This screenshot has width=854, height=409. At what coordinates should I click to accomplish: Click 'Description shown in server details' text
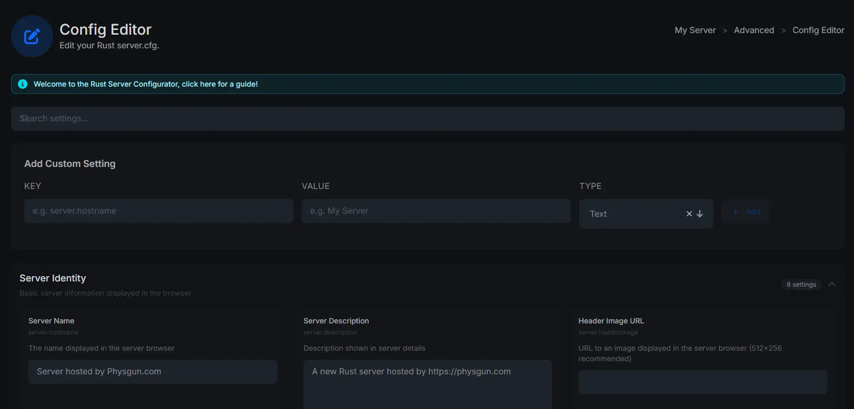point(365,348)
